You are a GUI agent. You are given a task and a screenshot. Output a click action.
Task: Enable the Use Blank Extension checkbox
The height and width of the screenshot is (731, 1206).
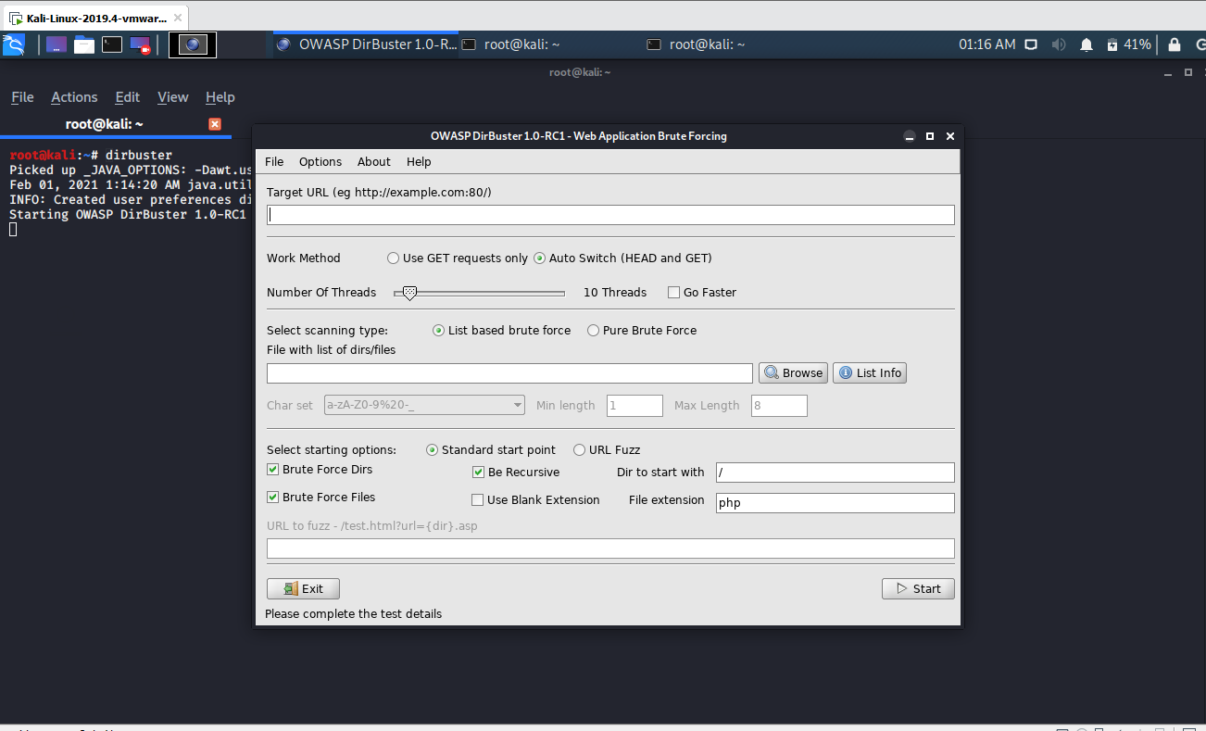pyautogui.click(x=478, y=500)
